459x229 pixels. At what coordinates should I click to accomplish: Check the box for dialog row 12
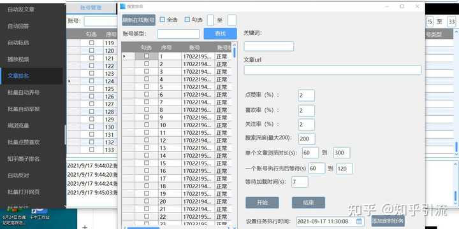click(x=147, y=140)
